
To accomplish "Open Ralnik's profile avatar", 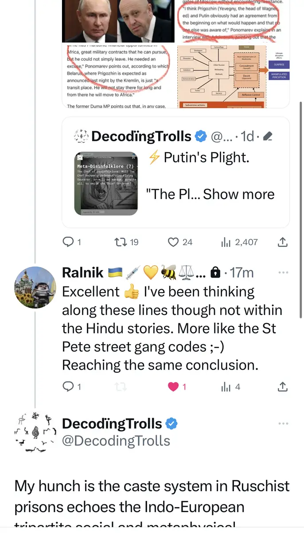I will click(35, 287).
